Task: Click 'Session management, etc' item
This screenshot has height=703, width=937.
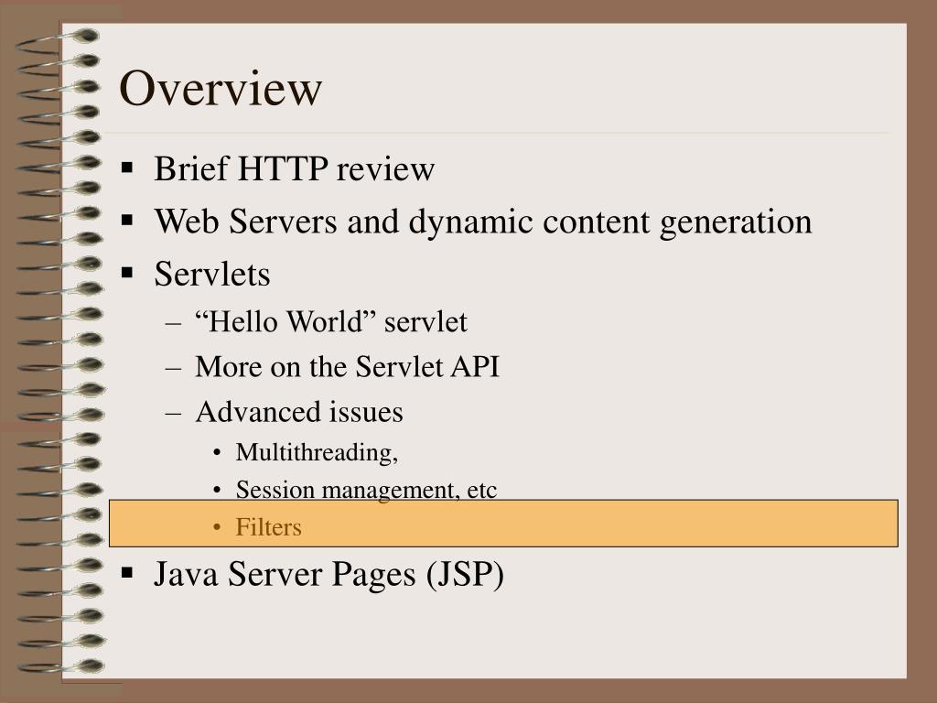Action: pos(366,489)
